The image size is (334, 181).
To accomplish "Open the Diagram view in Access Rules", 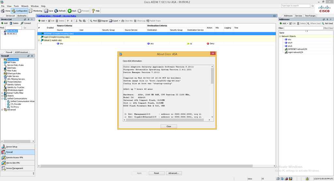I will (103, 21).
